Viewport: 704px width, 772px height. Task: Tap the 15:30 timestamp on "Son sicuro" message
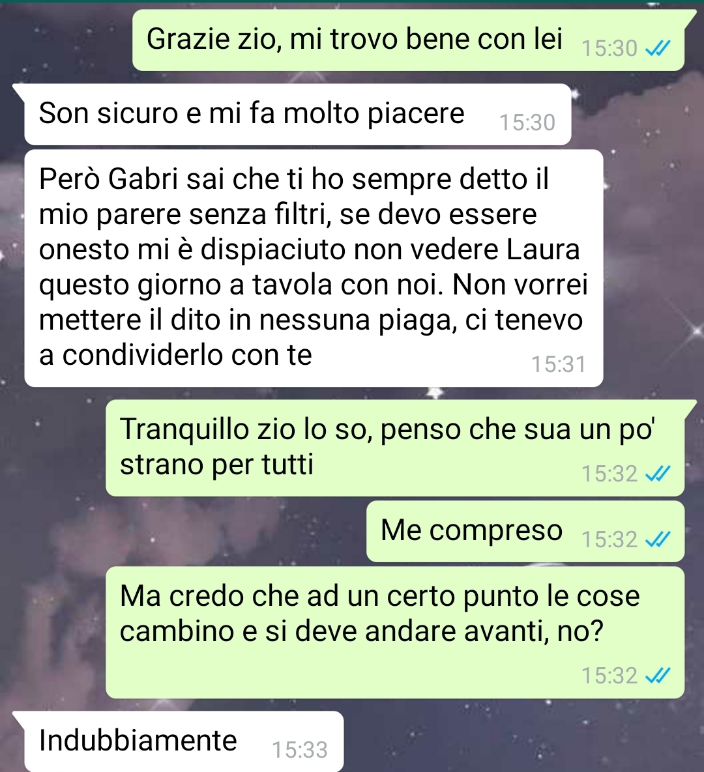click(527, 122)
